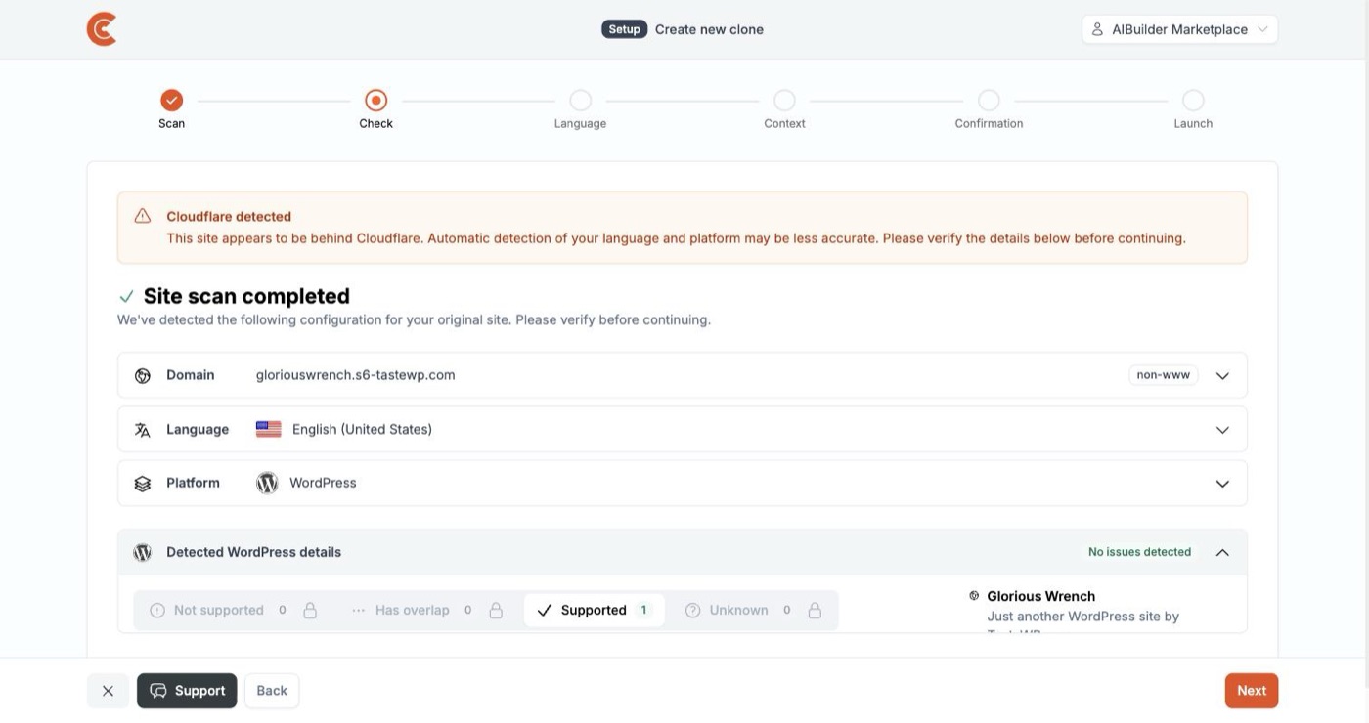The image size is (1369, 723).
Task: Click the layers icon beside Platform
Action: [x=143, y=483]
